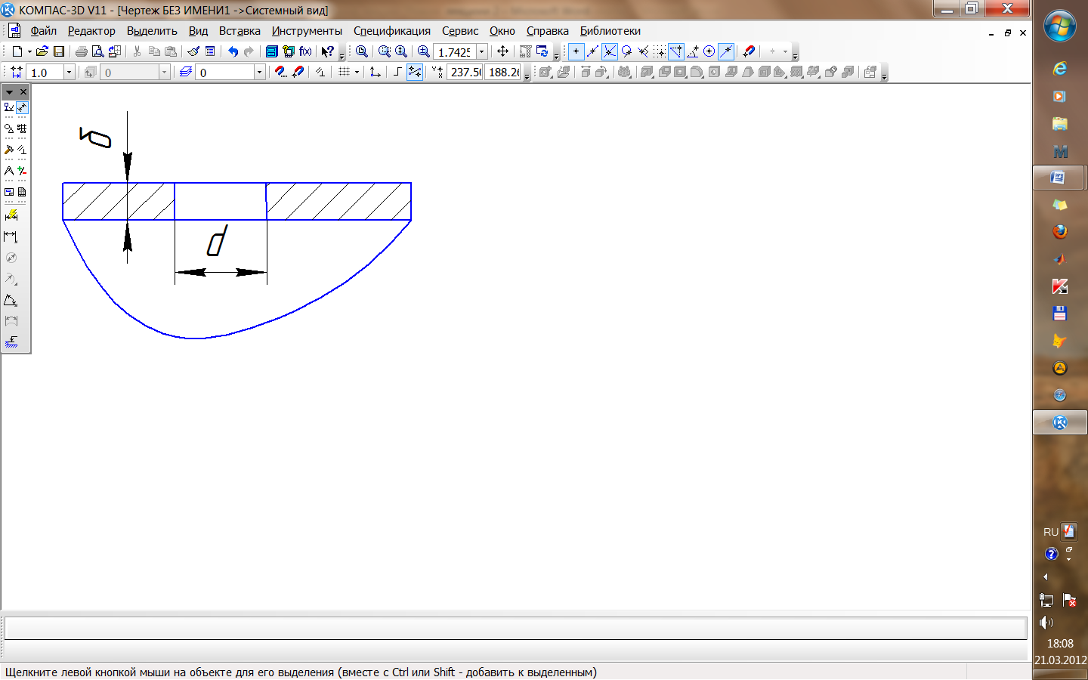1088x680 pixels.
Task: Click the Open file folder icon
Action: coord(42,51)
